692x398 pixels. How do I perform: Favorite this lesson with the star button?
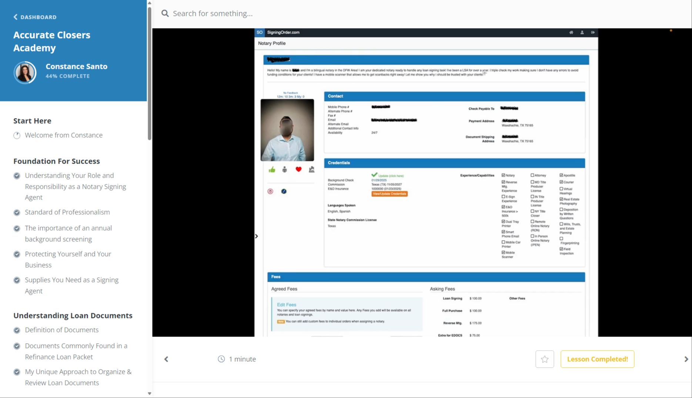pos(545,359)
